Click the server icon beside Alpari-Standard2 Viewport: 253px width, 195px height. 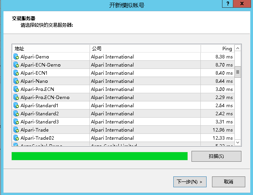click(x=16, y=113)
